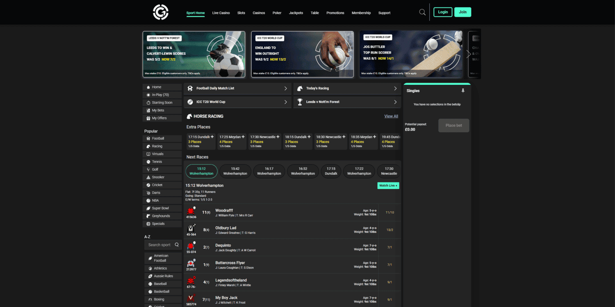
Task: Click the My Bets icon
Action: click(148, 110)
